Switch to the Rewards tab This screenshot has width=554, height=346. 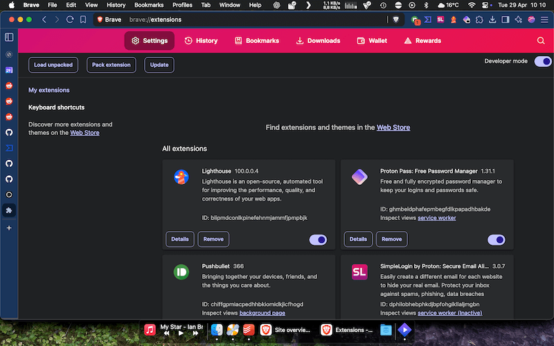[422, 41]
